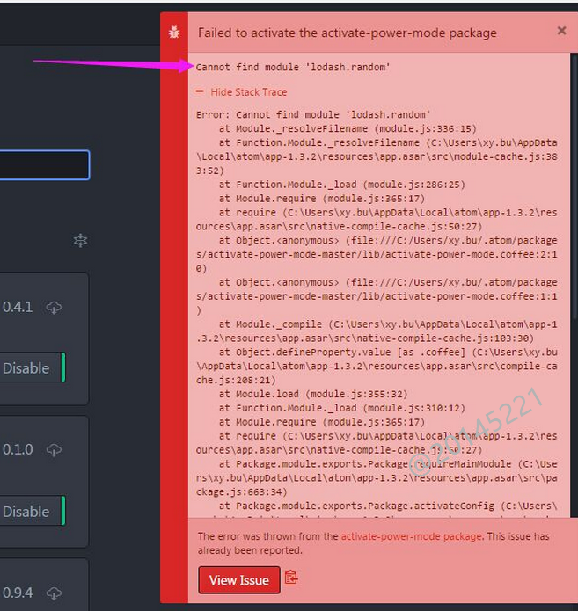Collapse with Hide Stack Trace
This screenshot has height=611, width=578.
click(241, 92)
